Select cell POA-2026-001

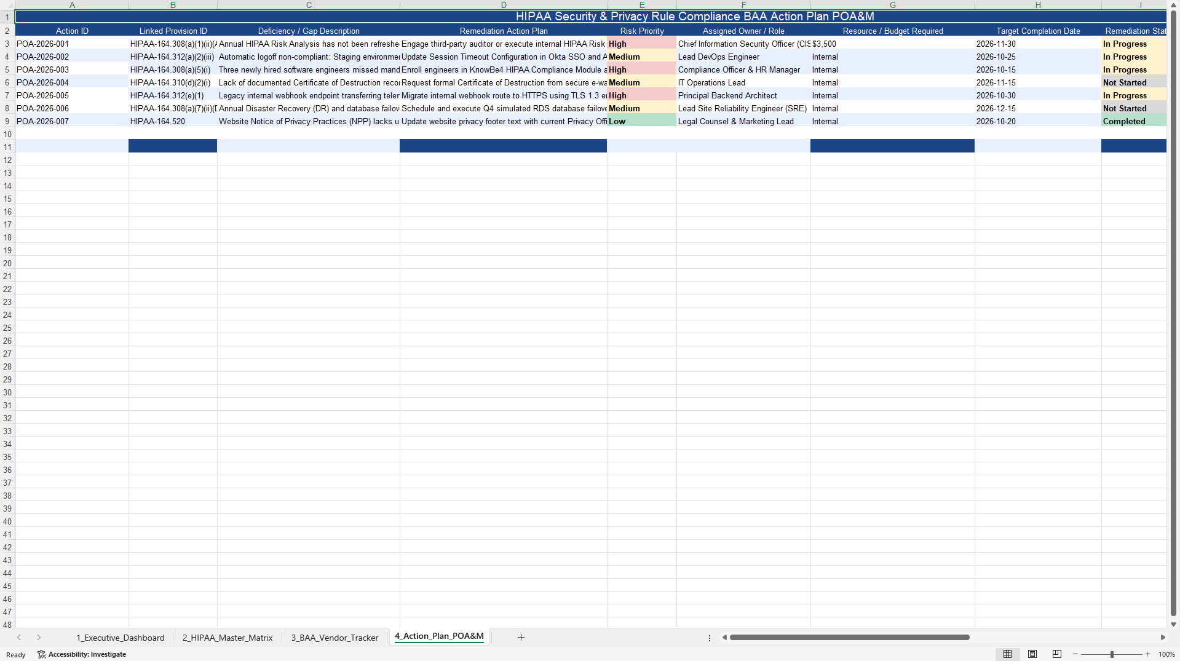click(72, 44)
